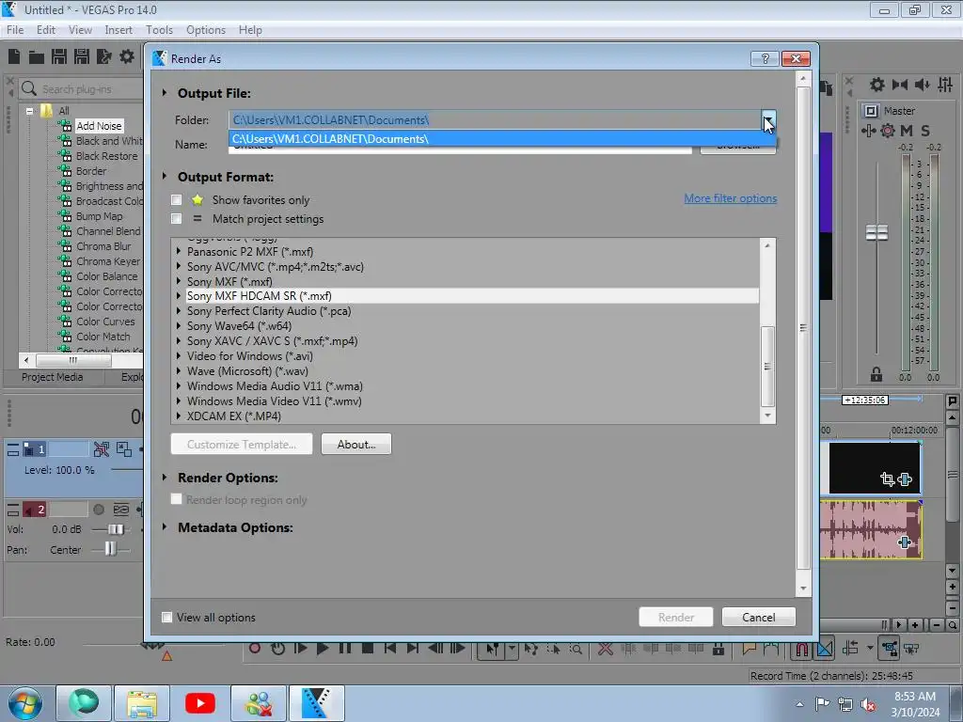Expand XDCAM EX format templates
This screenshot has width=963, height=722.
pos(178,416)
